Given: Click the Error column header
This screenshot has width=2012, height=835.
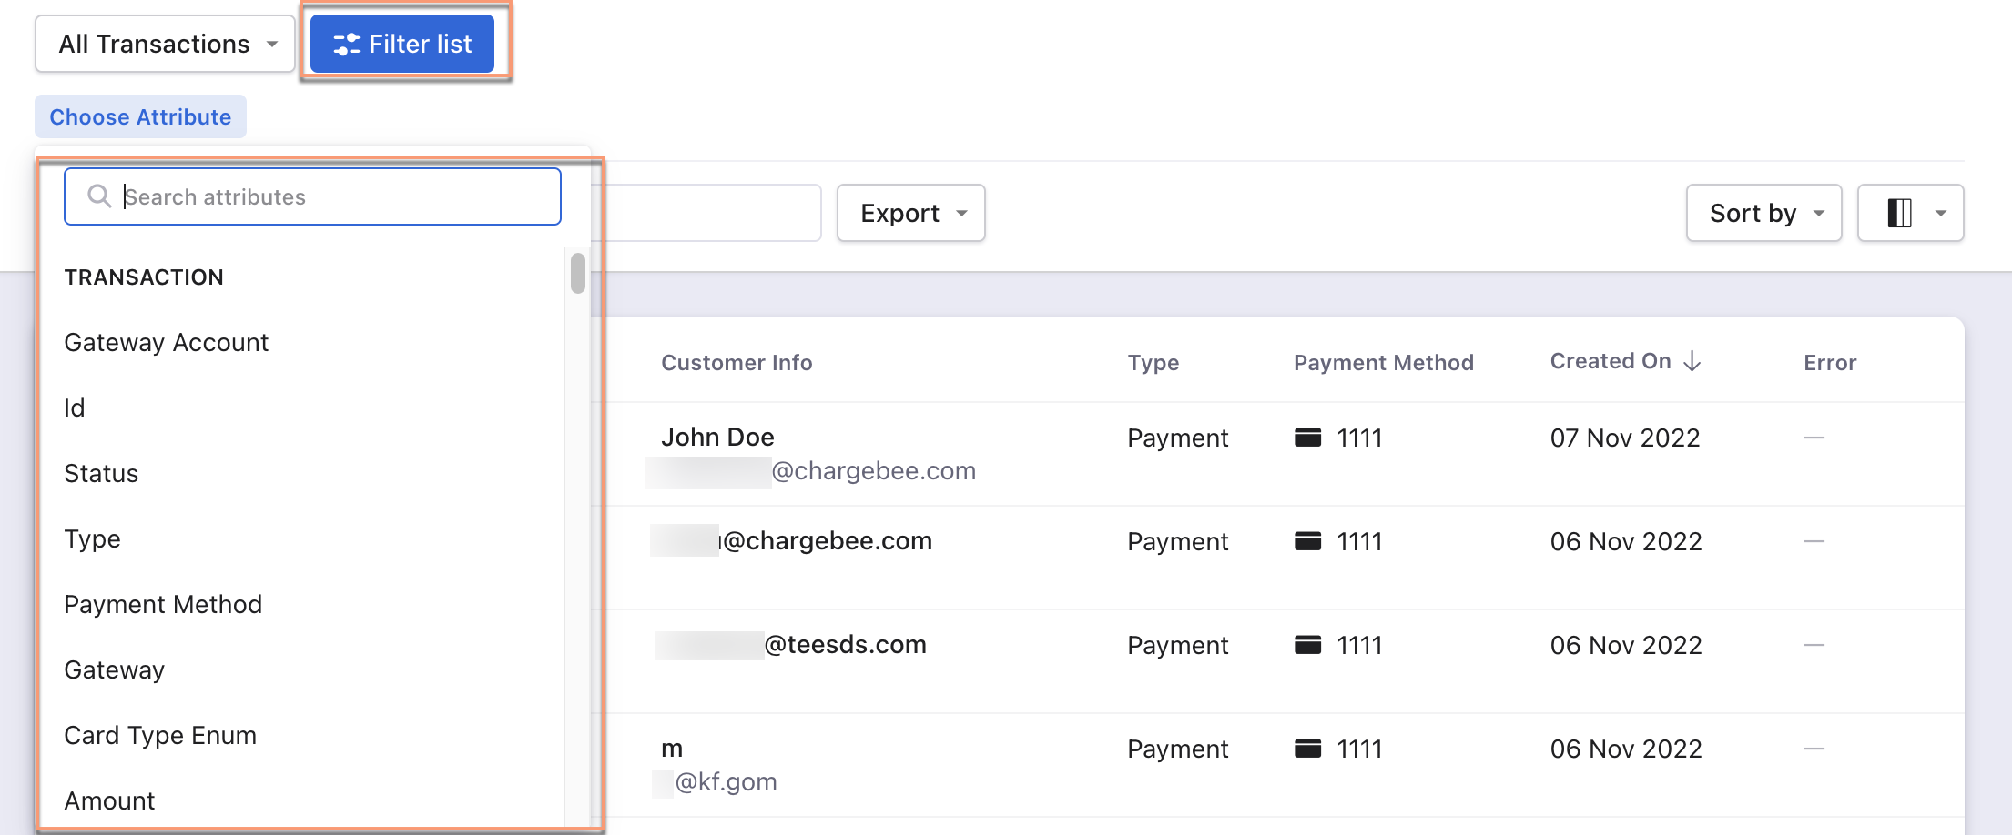Looking at the screenshot, I should [1830, 362].
